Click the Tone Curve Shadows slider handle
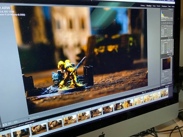Screen dimensions: 183x137 point(166,34)
